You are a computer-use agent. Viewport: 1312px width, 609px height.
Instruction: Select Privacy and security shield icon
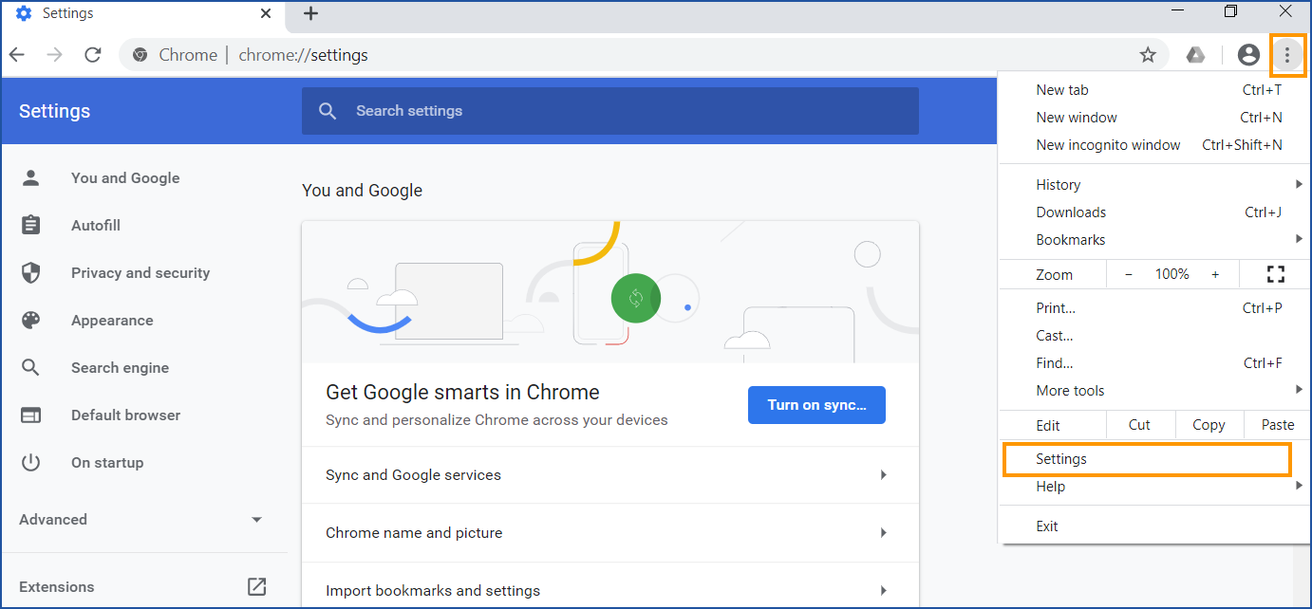(x=31, y=272)
